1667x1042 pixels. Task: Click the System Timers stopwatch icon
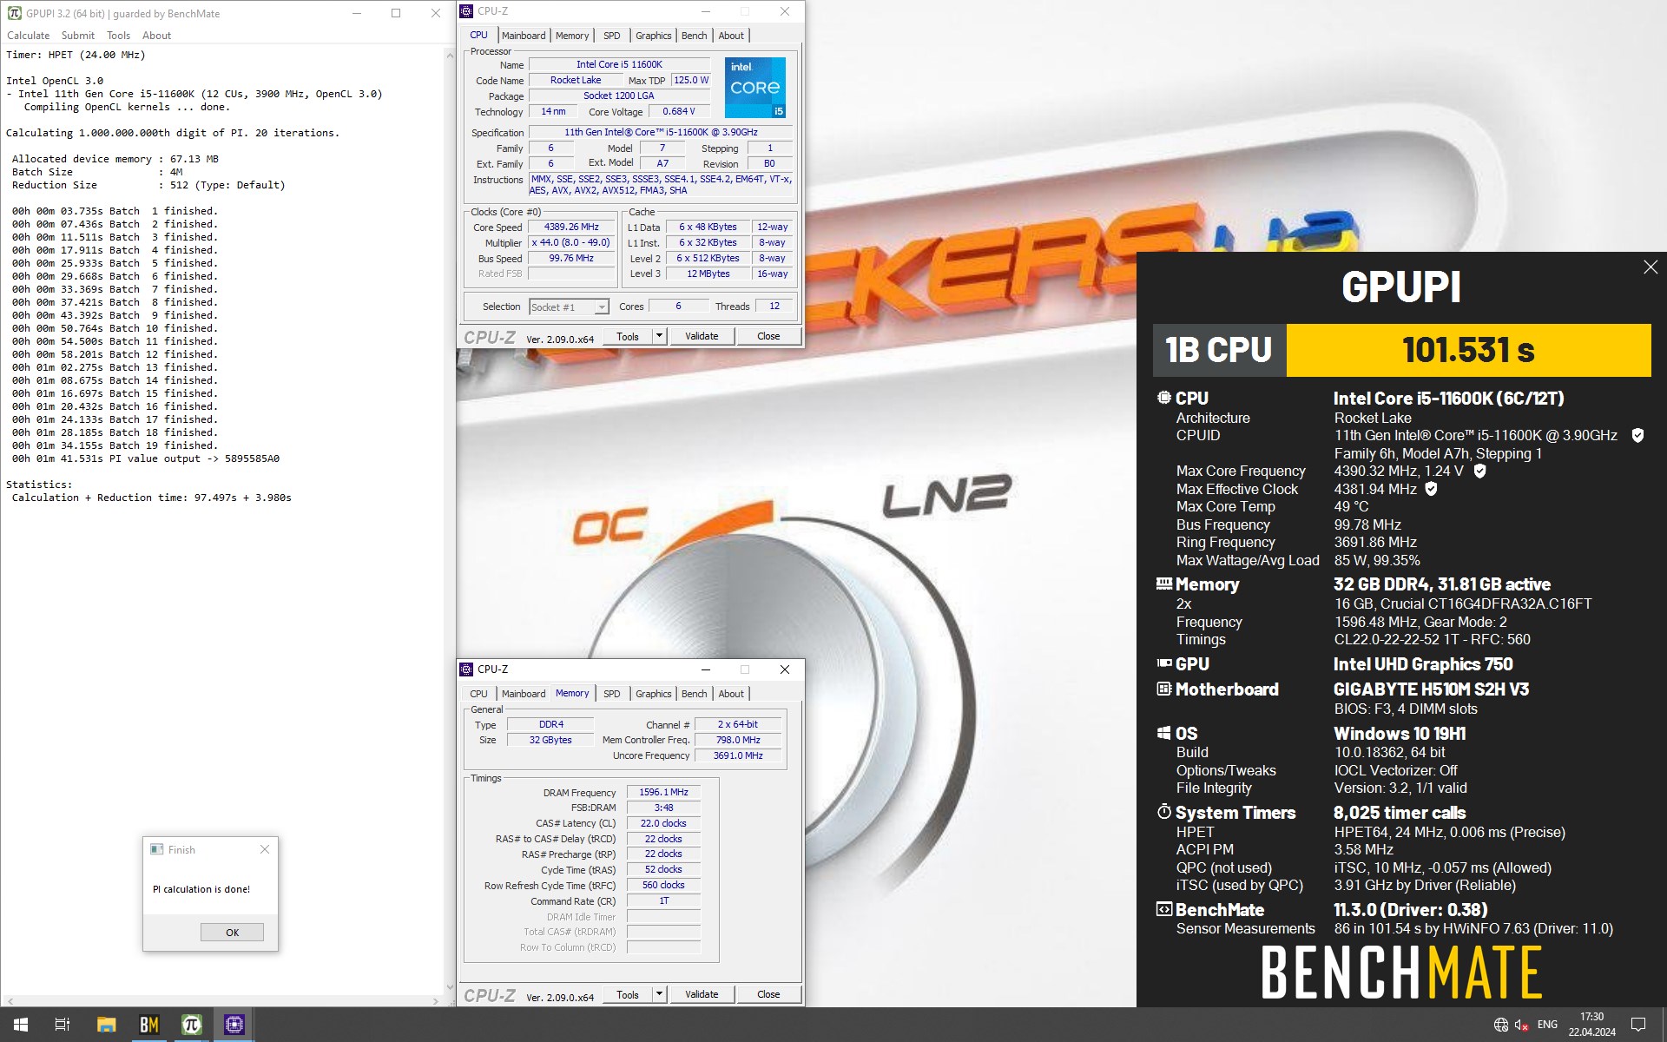(x=1164, y=812)
